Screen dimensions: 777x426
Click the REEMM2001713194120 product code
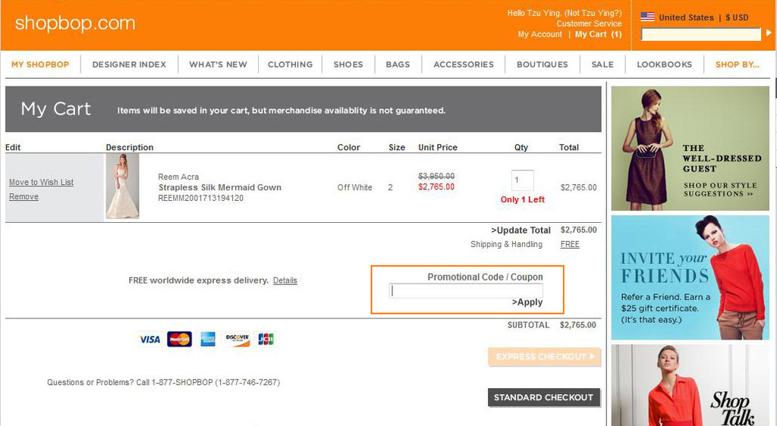click(x=200, y=198)
